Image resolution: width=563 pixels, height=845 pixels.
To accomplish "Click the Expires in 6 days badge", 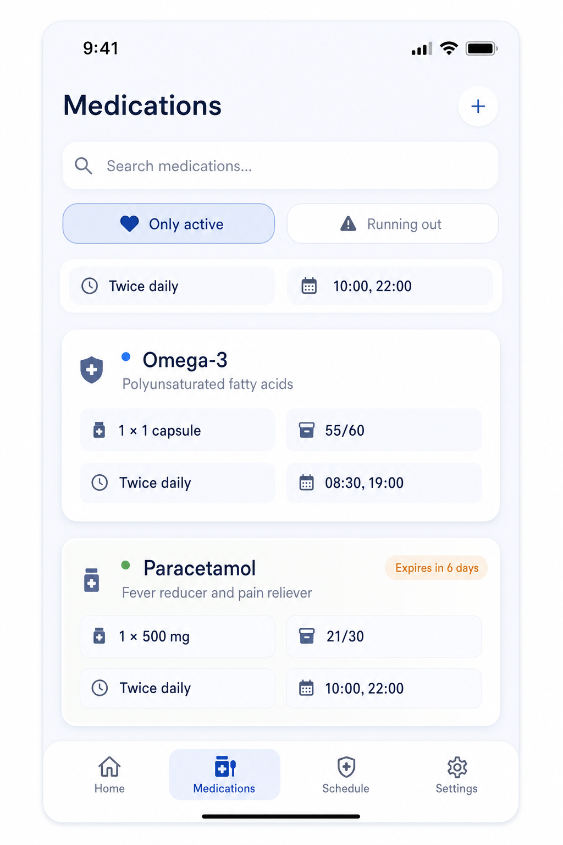I will 437,568.
